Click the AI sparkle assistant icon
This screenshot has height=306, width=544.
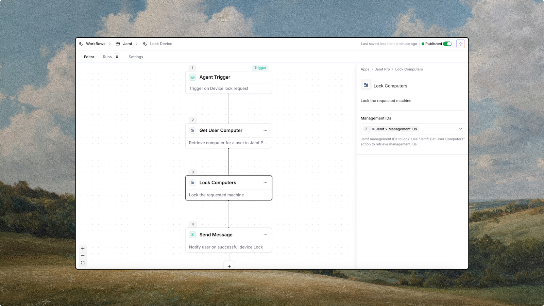460,44
